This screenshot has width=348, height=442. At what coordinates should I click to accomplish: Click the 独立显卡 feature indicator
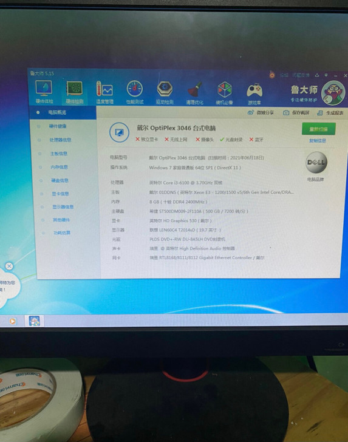point(146,139)
